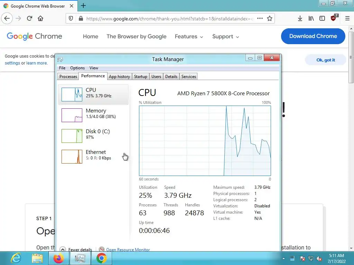Click the Firefox URL address field
Screen dimensions: 354x265
169,19
